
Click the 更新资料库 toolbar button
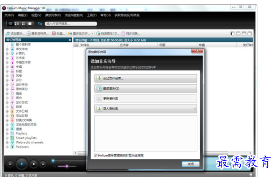(x=38, y=33)
